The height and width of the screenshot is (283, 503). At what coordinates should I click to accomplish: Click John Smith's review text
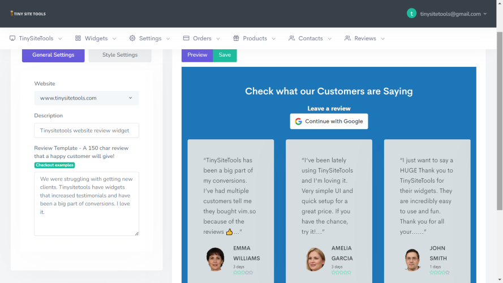[426, 196]
